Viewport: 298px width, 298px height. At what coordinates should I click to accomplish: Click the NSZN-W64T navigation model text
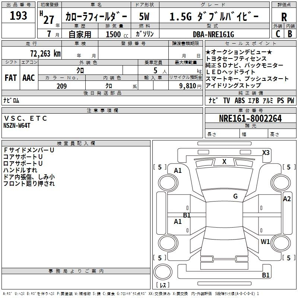17,125
